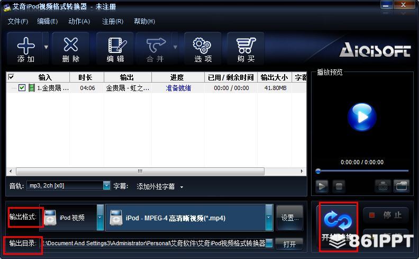Close the converter window
419x259 pixels.
coord(403,5)
